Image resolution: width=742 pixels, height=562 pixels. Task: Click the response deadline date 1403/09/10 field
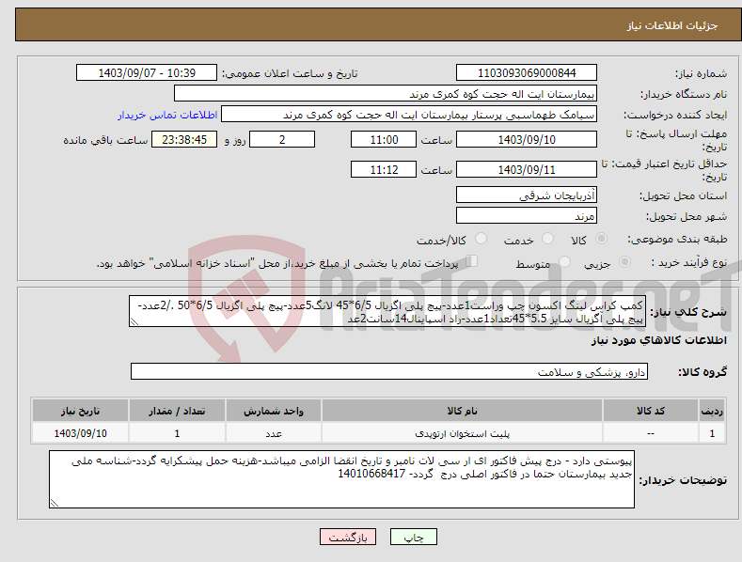527,139
